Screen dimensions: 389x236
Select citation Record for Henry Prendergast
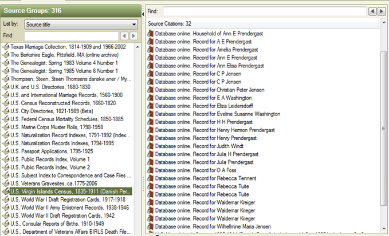point(206,138)
